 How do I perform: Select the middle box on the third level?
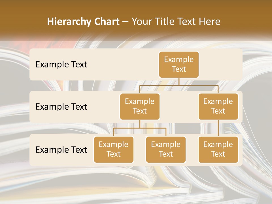click(x=166, y=149)
